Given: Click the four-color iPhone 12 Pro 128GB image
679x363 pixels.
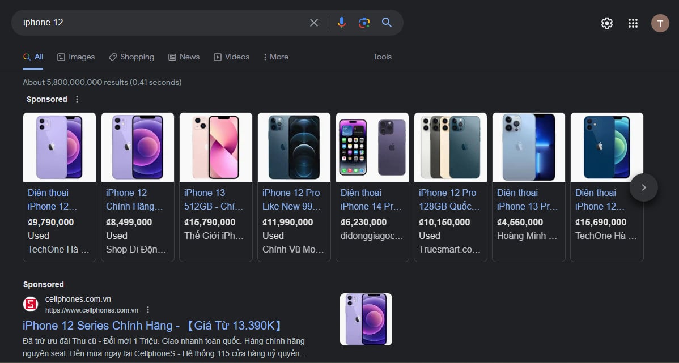Looking at the screenshot, I should point(451,147).
